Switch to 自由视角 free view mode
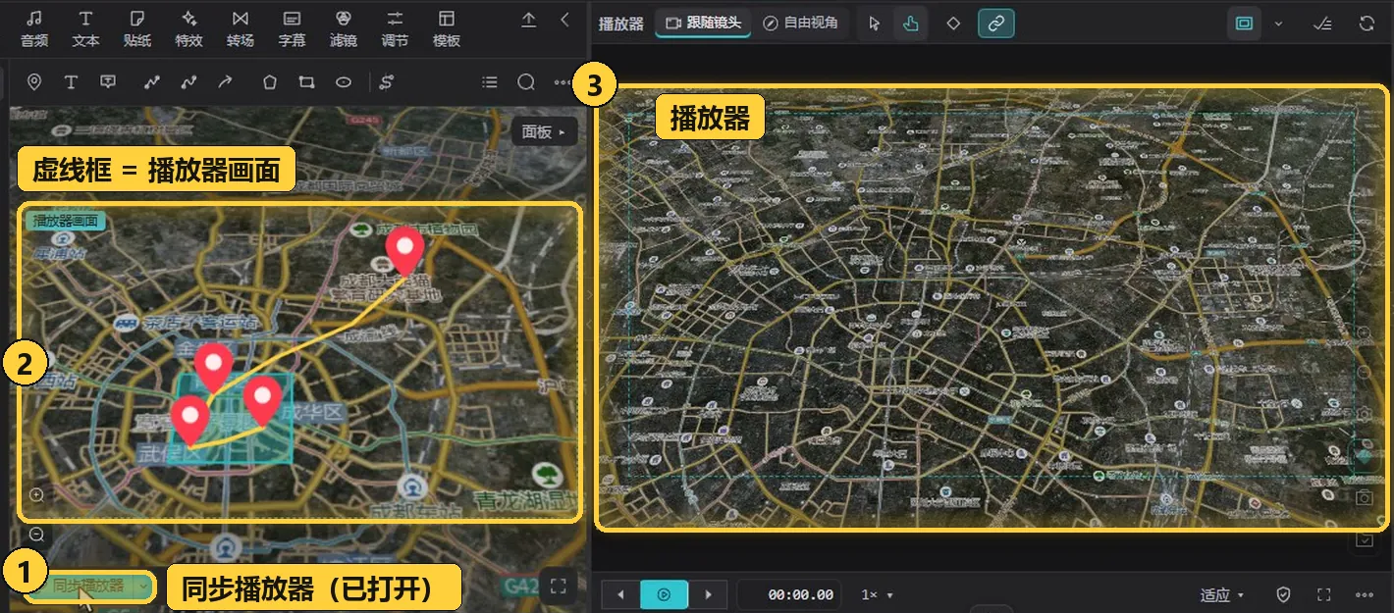Viewport: 1394px width, 613px height. tap(801, 23)
